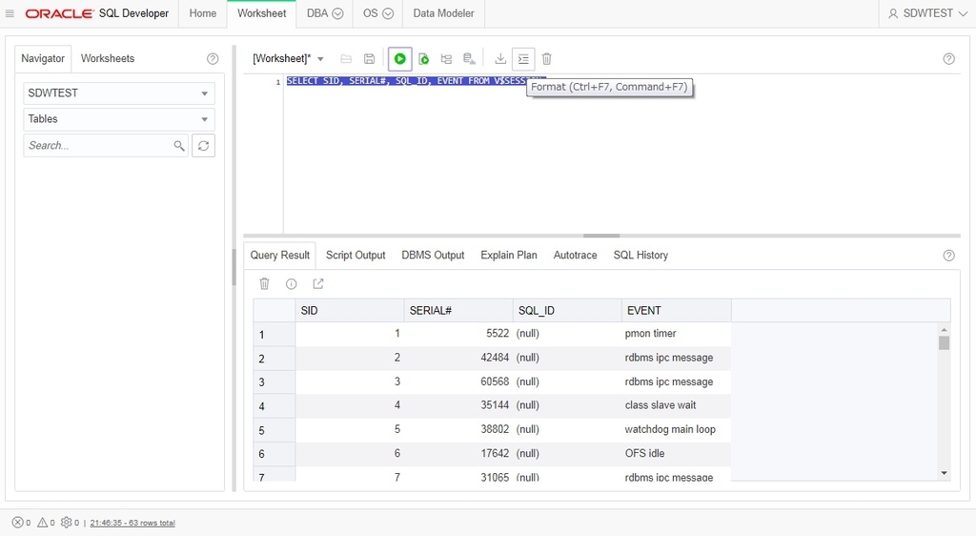
Task: Select the Navigator tab
Action: [43, 58]
